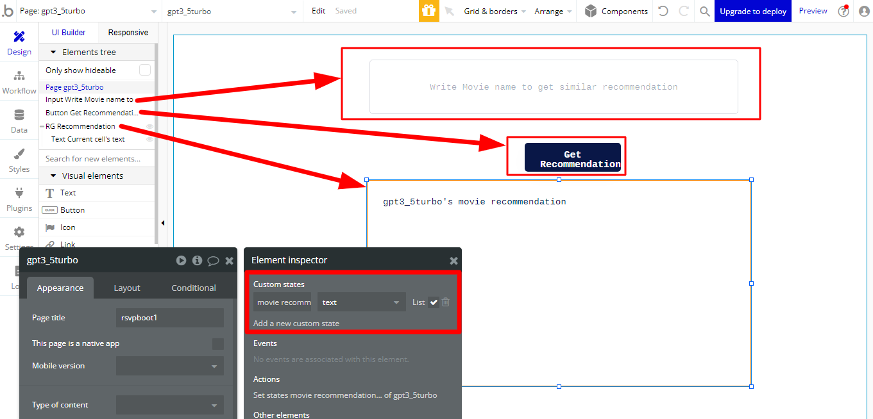Image resolution: width=873 pixels, height=419 pixels.
Task: Open the custom state type dropdown showing text
Action: pos(362,302)
